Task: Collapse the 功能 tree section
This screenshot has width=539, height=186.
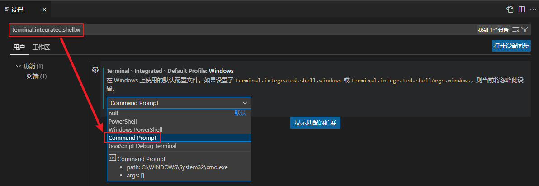Action: (19, 66)
